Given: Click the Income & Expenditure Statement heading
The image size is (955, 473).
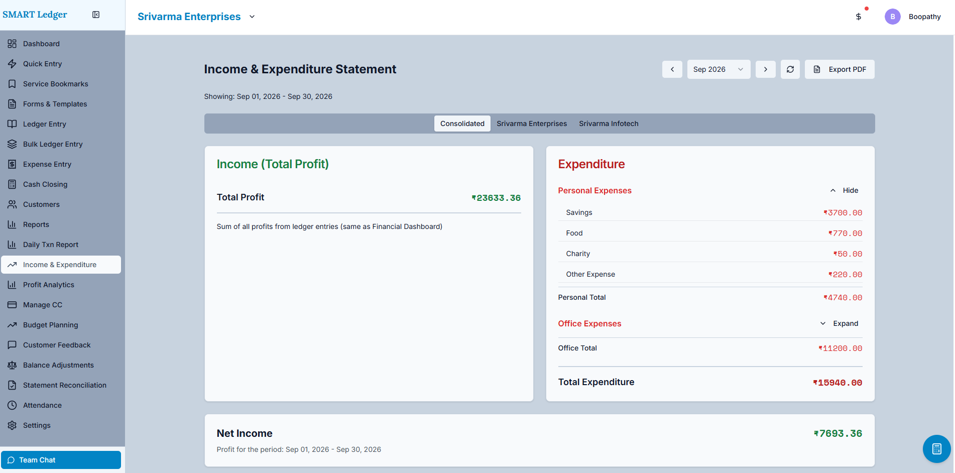Looking at the screenshot, I should coord(300,69).
